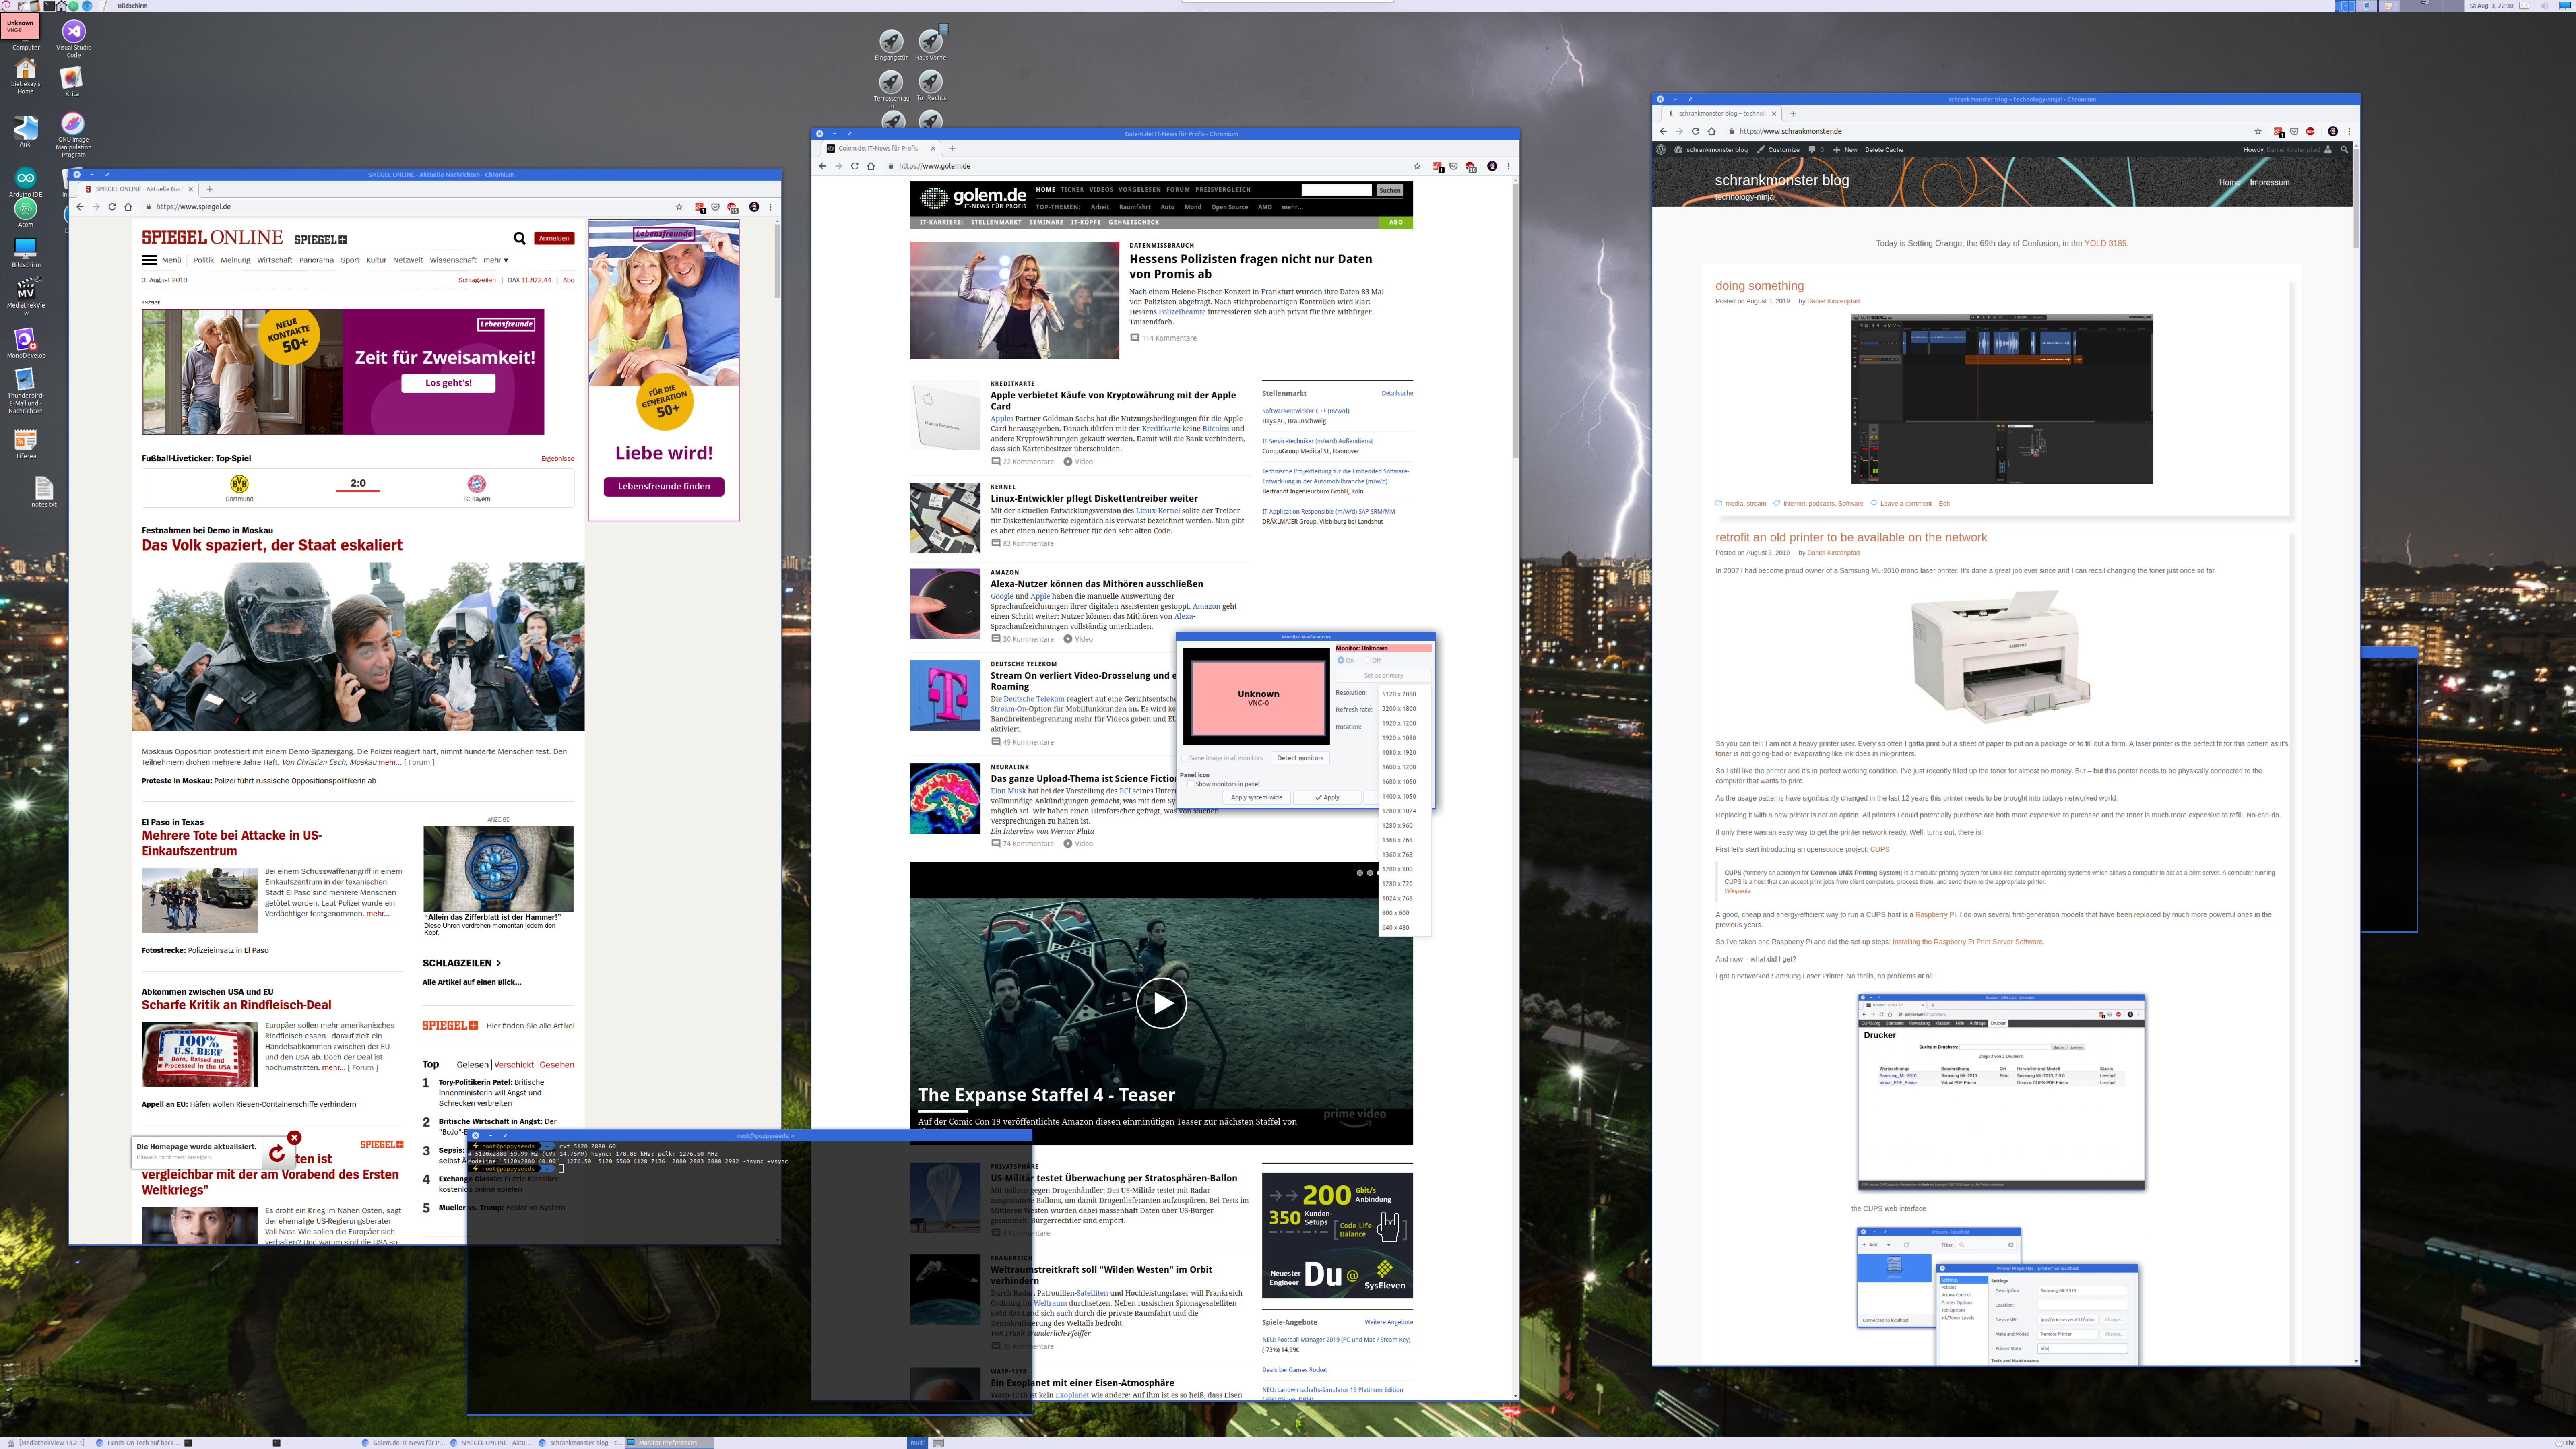
Task: Click Anmelden button on Spiegel
Action: (554, 238)
